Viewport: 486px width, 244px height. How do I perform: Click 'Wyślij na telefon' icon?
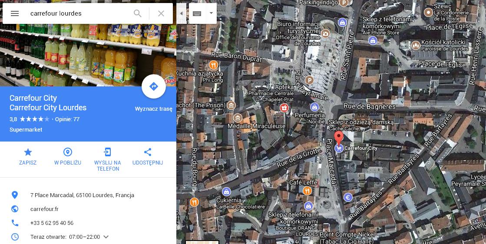coord(108,152)
